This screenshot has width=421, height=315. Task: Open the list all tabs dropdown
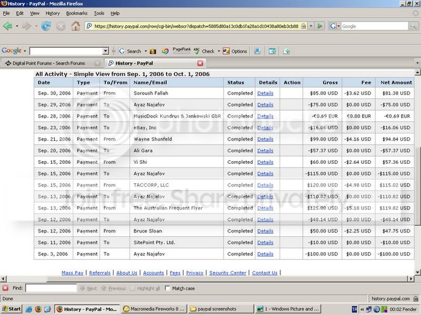[x=417, y=63]
